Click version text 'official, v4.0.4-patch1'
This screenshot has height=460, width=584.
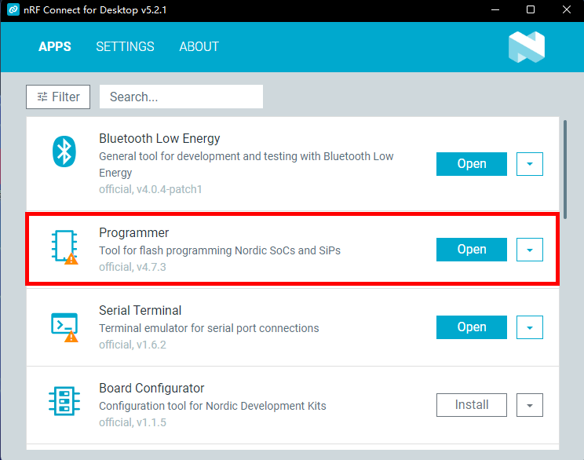tap(151, 189)
